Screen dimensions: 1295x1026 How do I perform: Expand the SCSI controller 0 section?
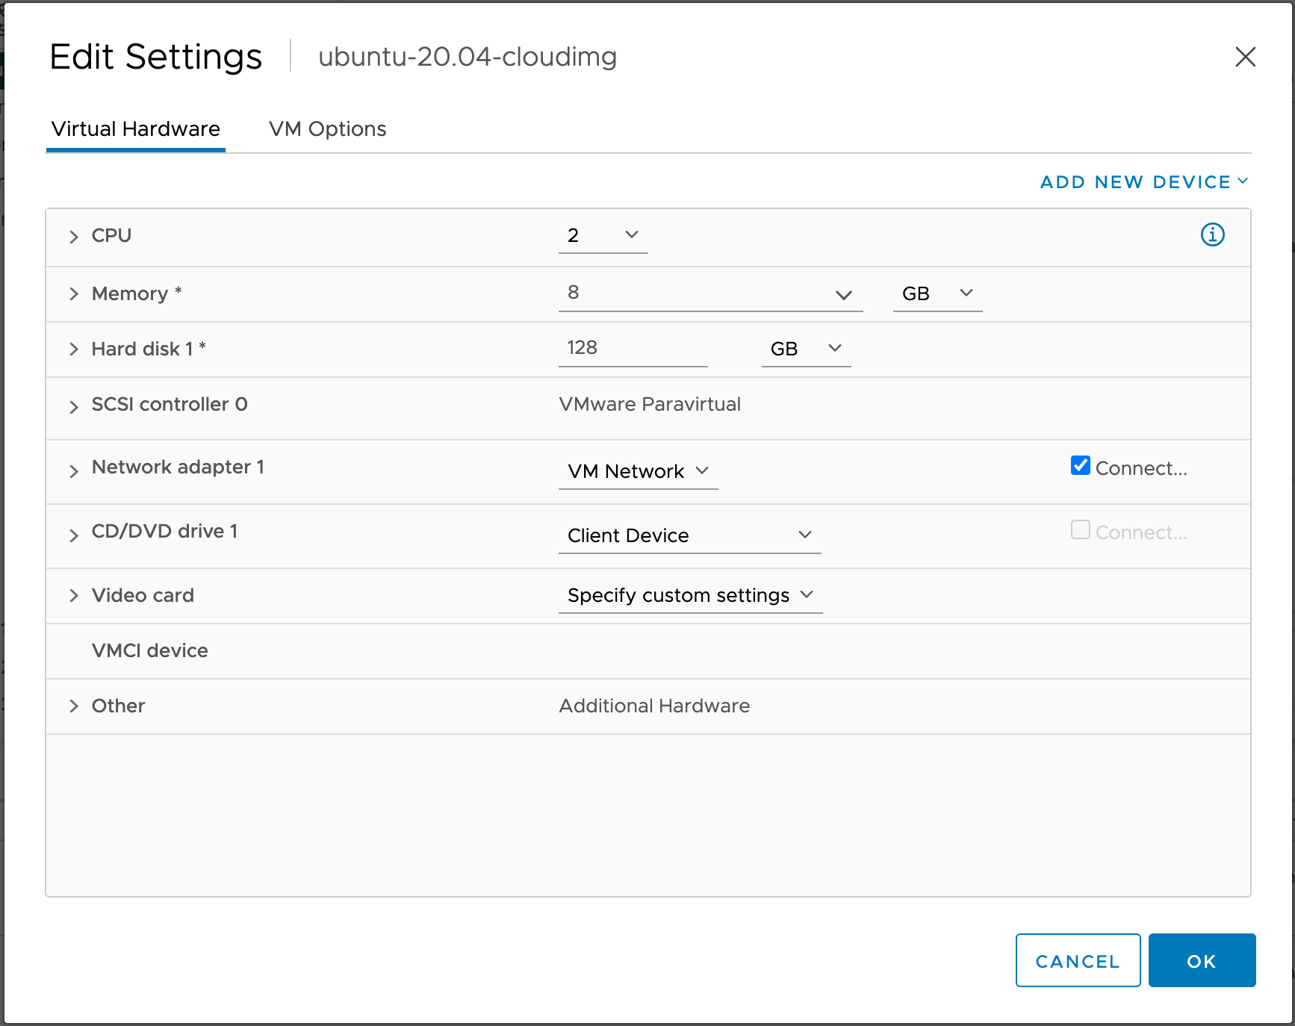coord(74,405)
